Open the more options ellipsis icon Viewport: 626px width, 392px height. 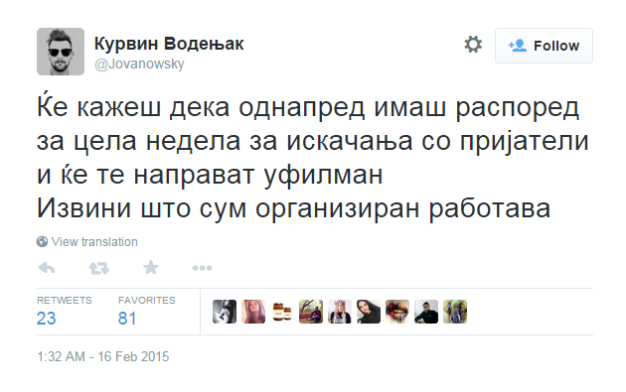[202, 268]
